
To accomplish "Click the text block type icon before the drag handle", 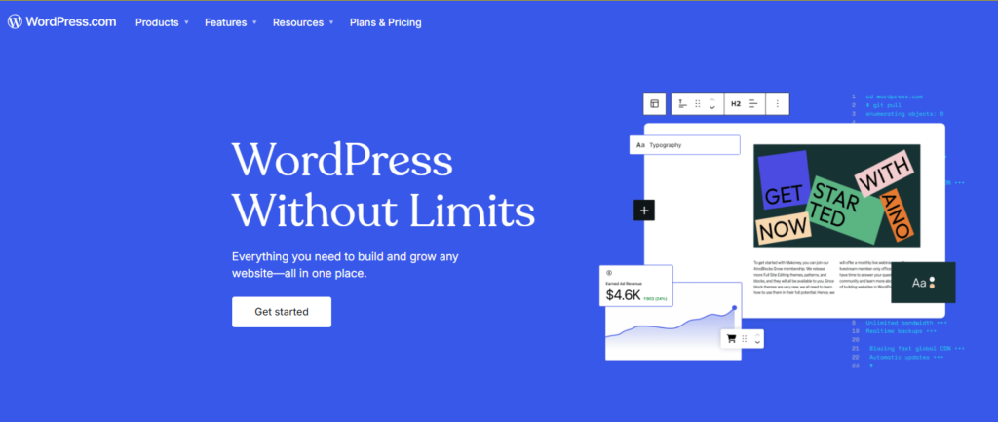I will tap(682, 103).
